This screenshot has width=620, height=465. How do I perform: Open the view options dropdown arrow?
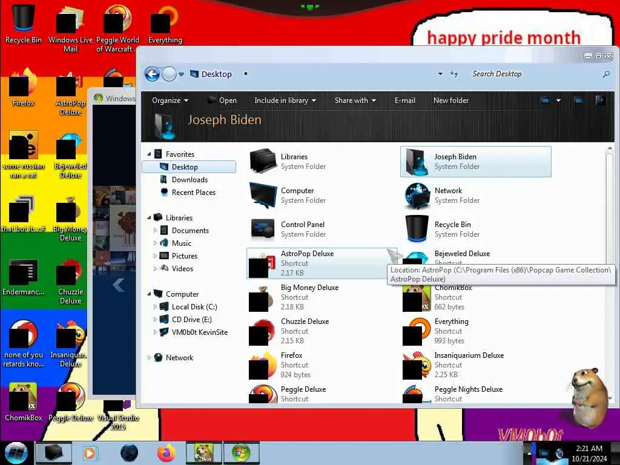coord(558,101)
